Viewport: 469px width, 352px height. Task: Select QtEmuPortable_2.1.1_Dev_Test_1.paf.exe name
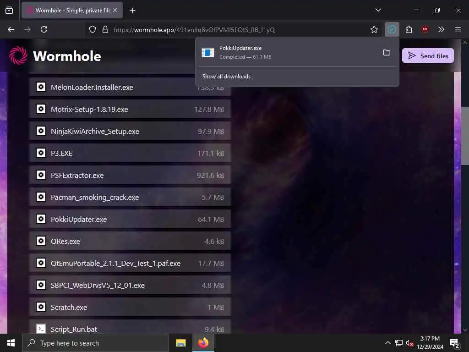tap(116, 264)
